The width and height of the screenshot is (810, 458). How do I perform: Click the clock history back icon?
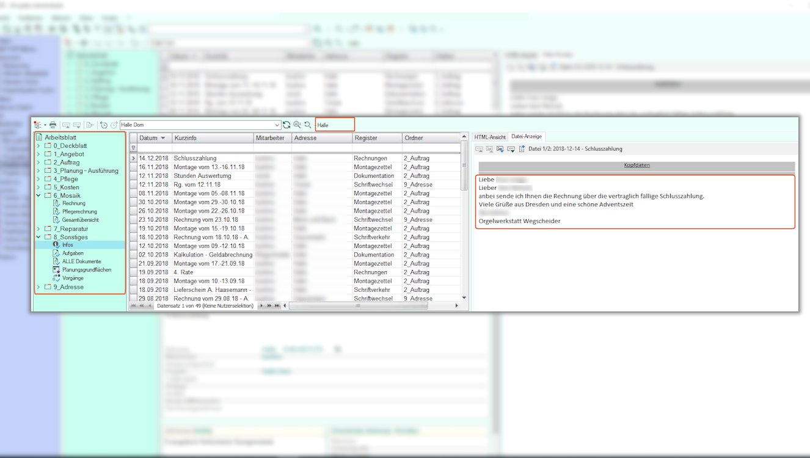click(x=104, y=125)
